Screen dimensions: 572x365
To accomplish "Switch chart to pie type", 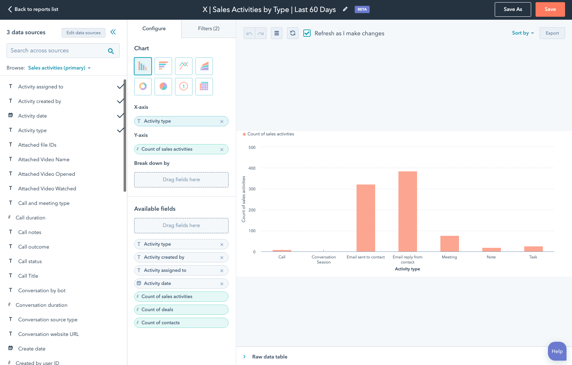I will 163,87.
